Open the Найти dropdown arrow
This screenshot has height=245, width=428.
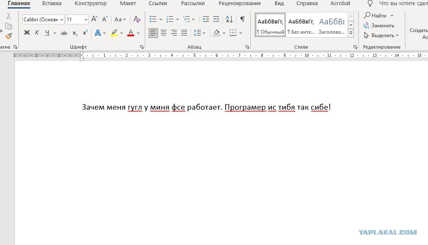click(x=392, y=15)
